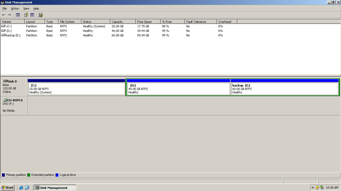Click the Start button
This screenshot has height=191, width=341.
tap(7, 188)
